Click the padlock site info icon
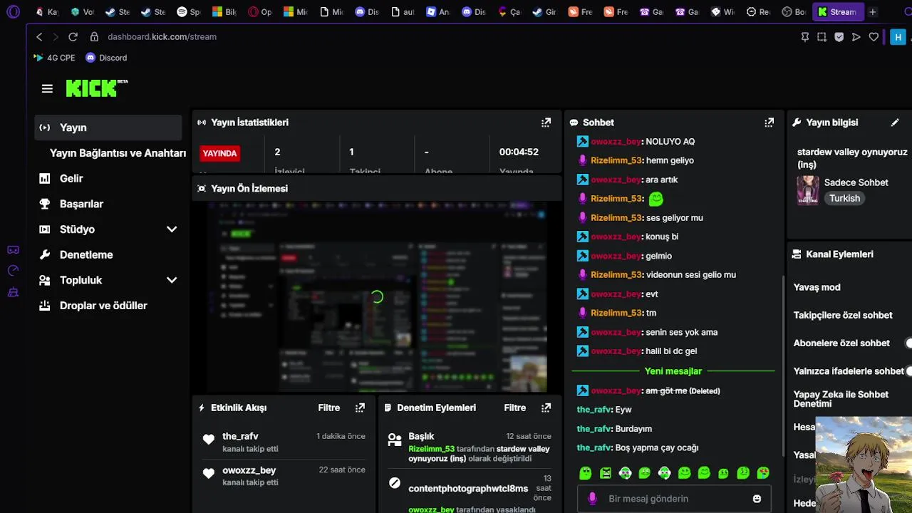 coord(94,37)
